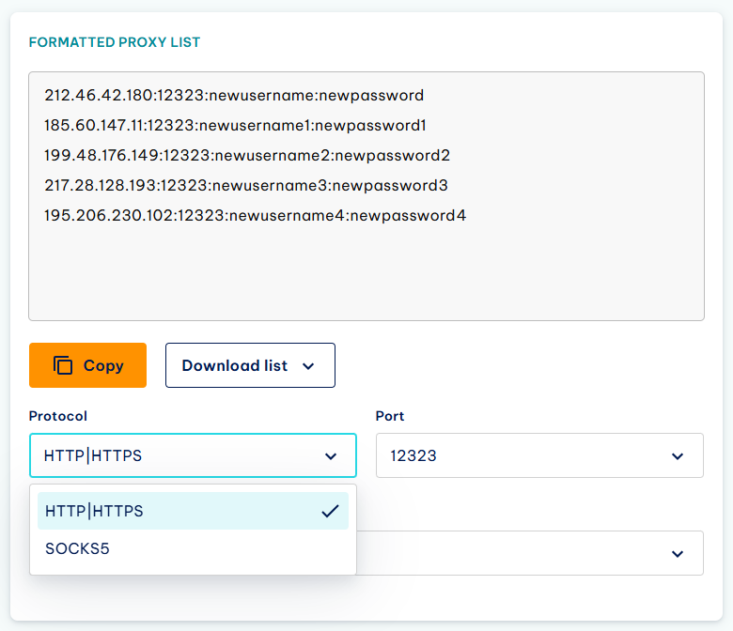Viewport: 733px width, 631px height.
Task: Click the proxy line 195.206.230.102
Action: point(256,215)
